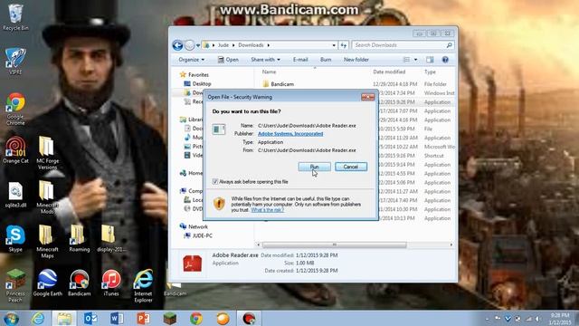Open the Adobe Systems, Incorporated publisher link
The width and height of the screenshot is (579, 326).
tap(290, 134)
